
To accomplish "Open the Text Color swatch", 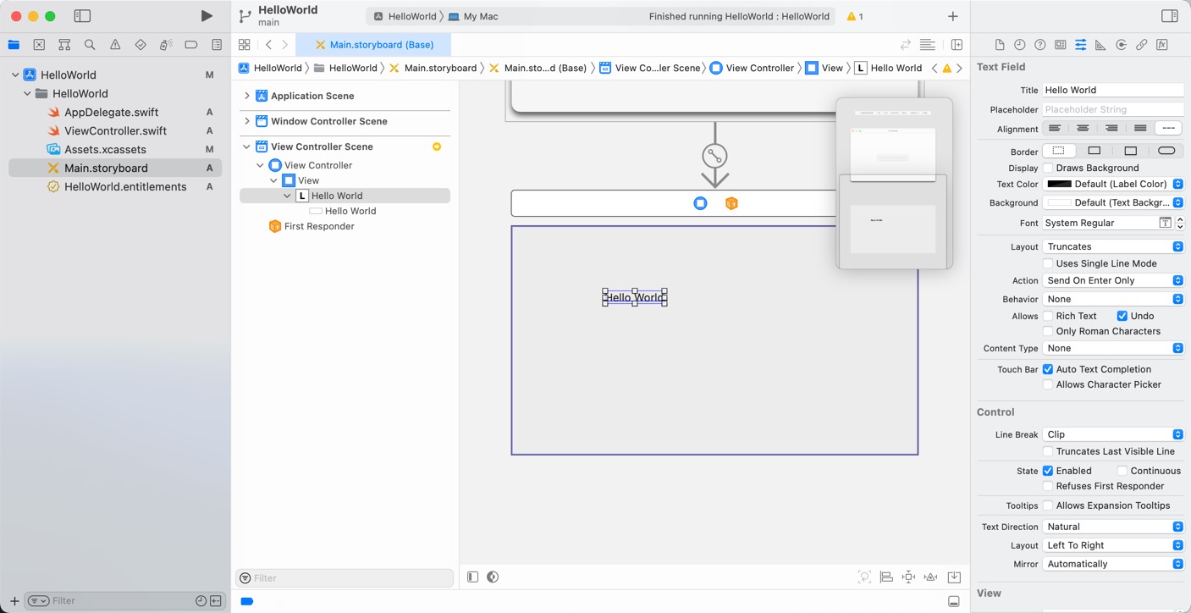I will click(x=1060, y=184).
